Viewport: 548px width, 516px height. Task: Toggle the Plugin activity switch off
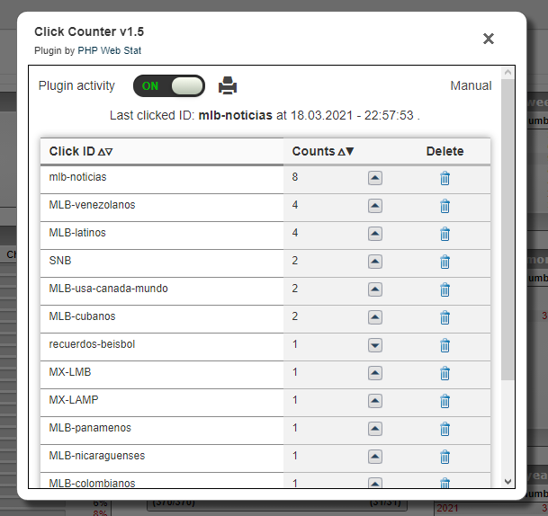pos(169,86)
